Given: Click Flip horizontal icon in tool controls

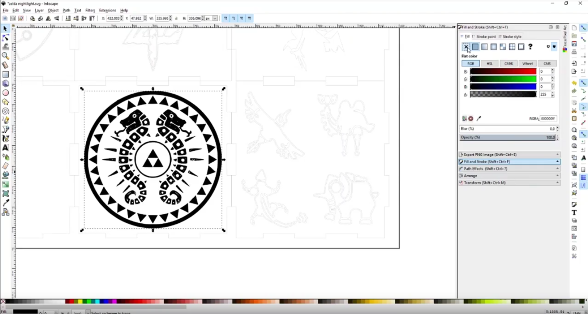Looking at the screenshot, I should coord(49,18).
